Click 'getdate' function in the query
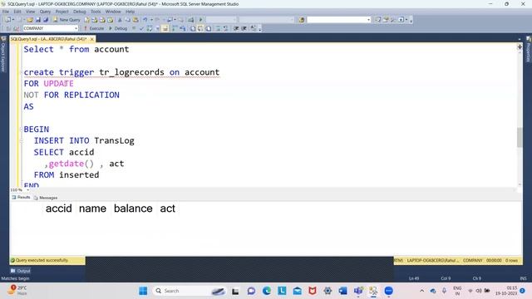532x299 pixels. point(66,164)
